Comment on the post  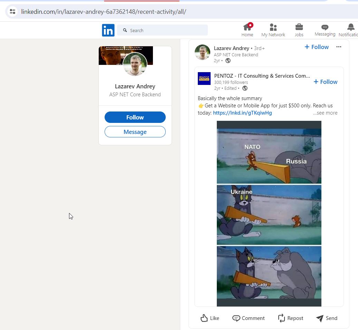point(249,318)
